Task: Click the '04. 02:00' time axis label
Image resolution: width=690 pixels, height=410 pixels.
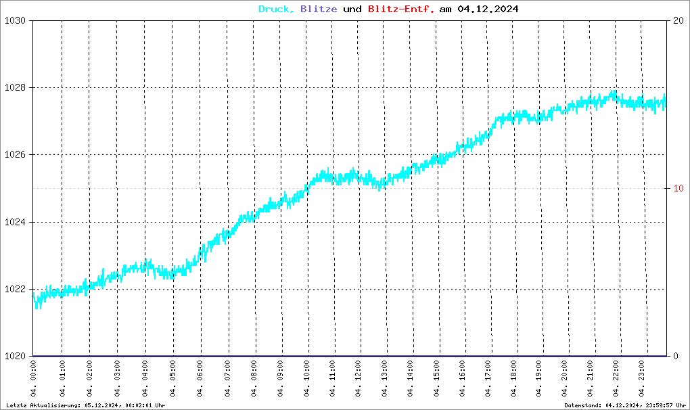Action: [x=89, y=379]
